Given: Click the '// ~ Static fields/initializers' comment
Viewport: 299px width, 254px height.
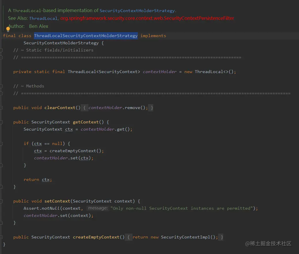Looking at the screenshot, I should 53,50.
